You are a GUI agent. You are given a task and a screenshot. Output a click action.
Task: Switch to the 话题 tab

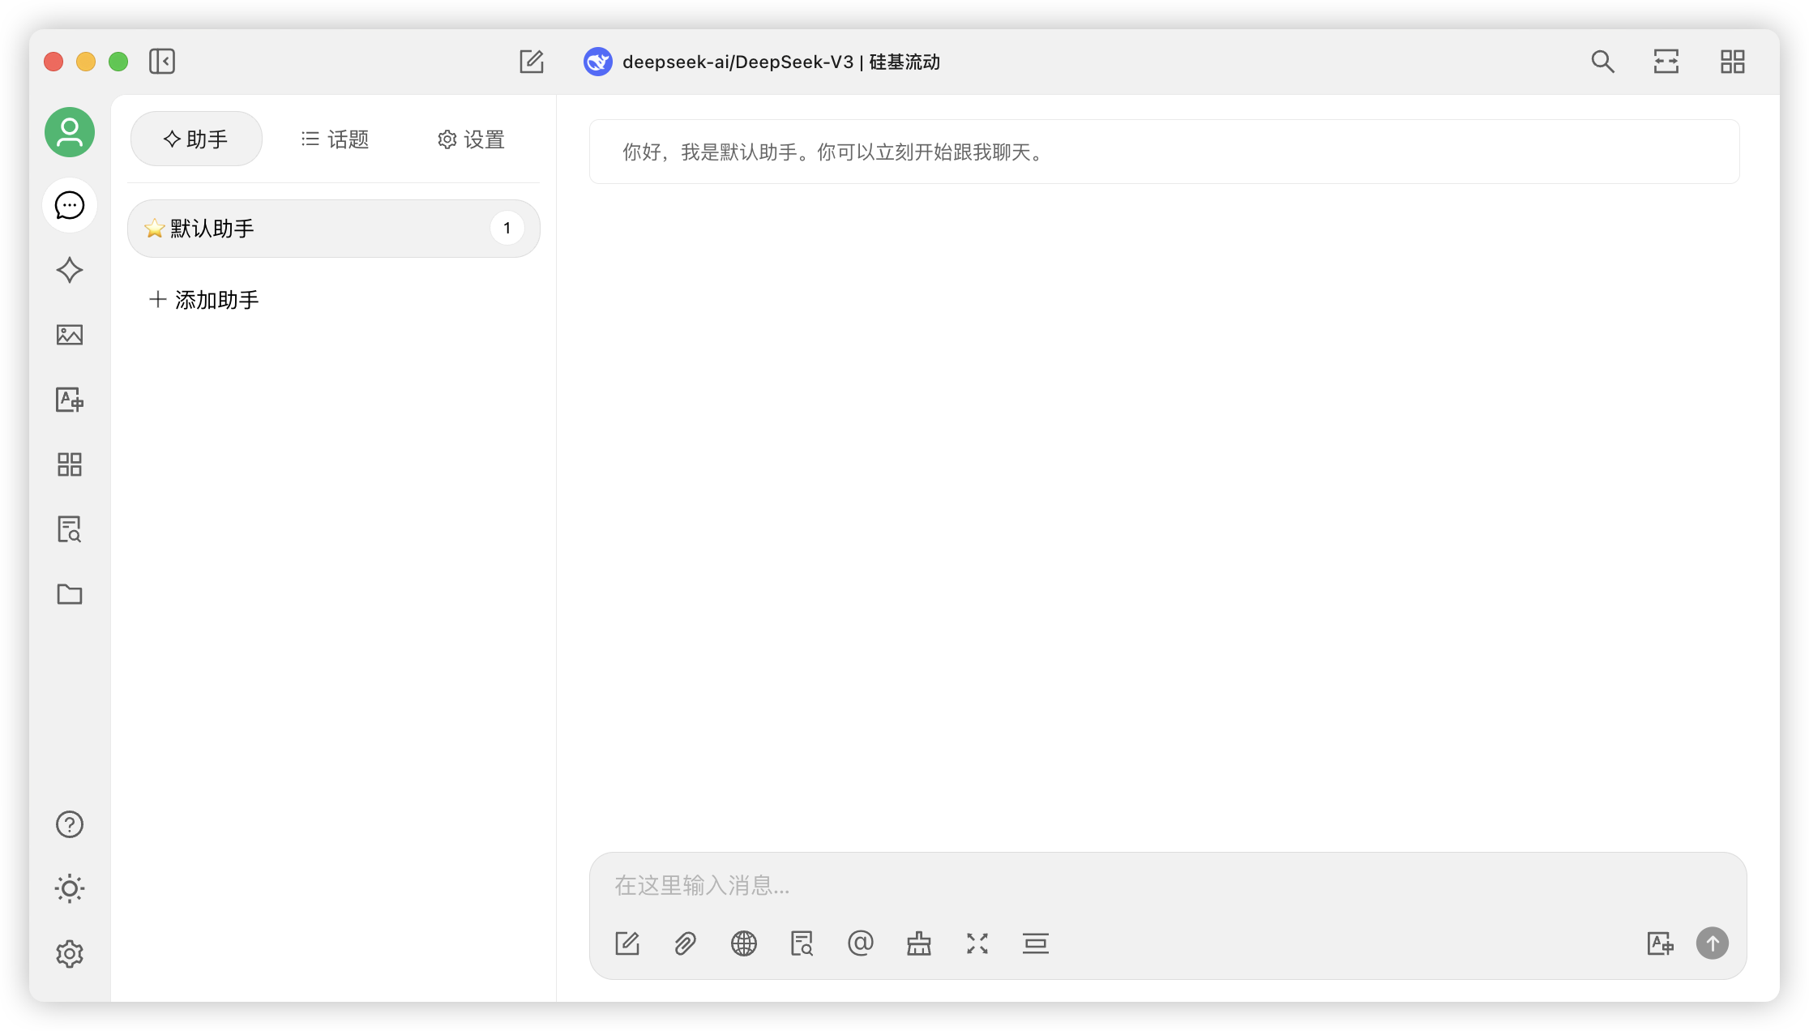pyautogui.click(x=335, y=139)
